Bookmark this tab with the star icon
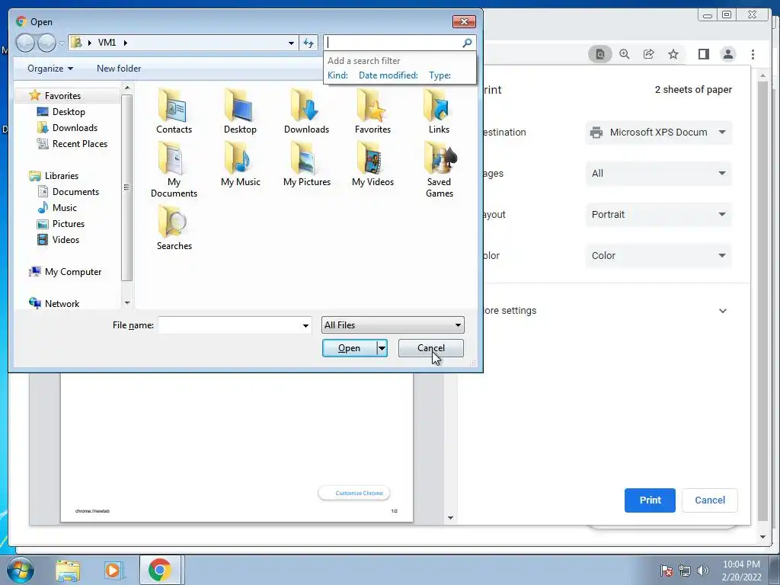Viewport: 780px width, 585px height. pos(673,54)
